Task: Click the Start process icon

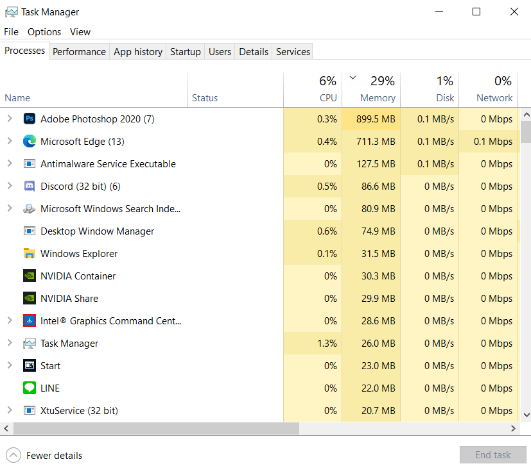Action: point(30,365)
